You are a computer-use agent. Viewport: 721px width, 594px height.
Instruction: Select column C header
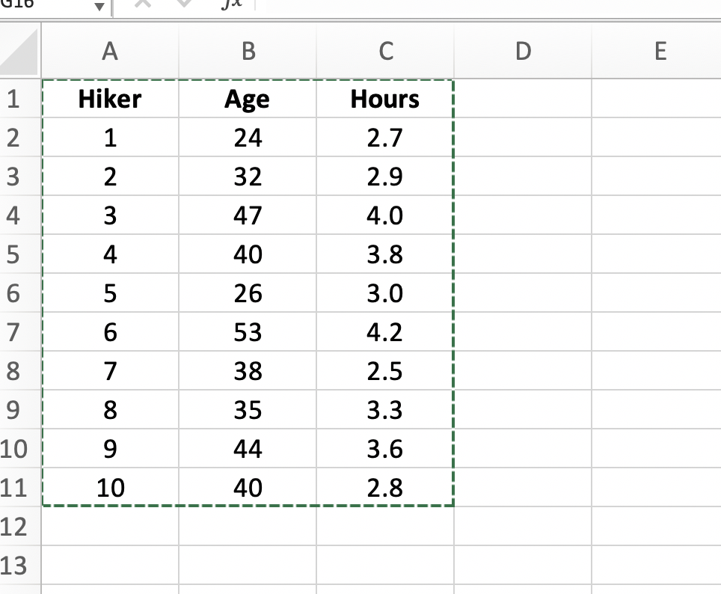(385, 51)
